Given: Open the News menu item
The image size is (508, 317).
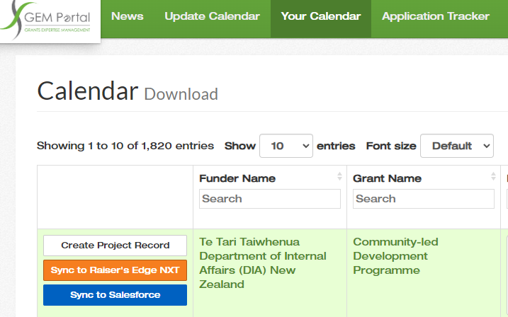Looking at the screenshot, I should (x=127, y=16).
